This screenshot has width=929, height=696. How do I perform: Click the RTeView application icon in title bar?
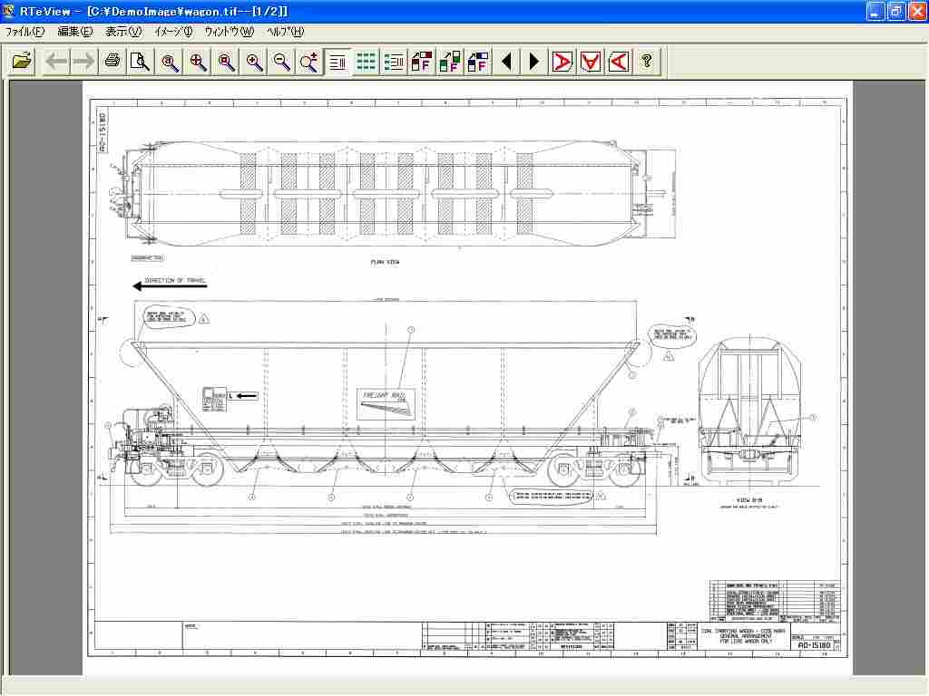pyautogui.click(x=8, y=11)
